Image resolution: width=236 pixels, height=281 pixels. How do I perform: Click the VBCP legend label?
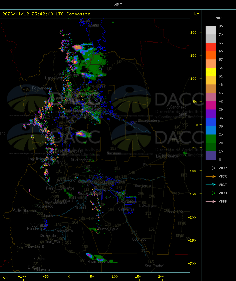223,168
